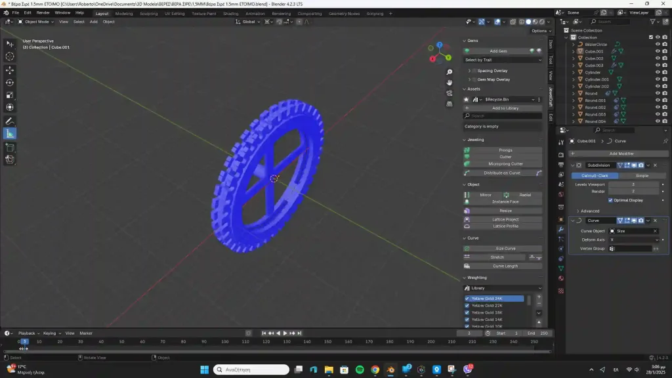The height and width of the screenshot is (378, 672).
Task: Switch to the Modeling workspace tab
Action: pyautogui.click(x=124, y=14)
